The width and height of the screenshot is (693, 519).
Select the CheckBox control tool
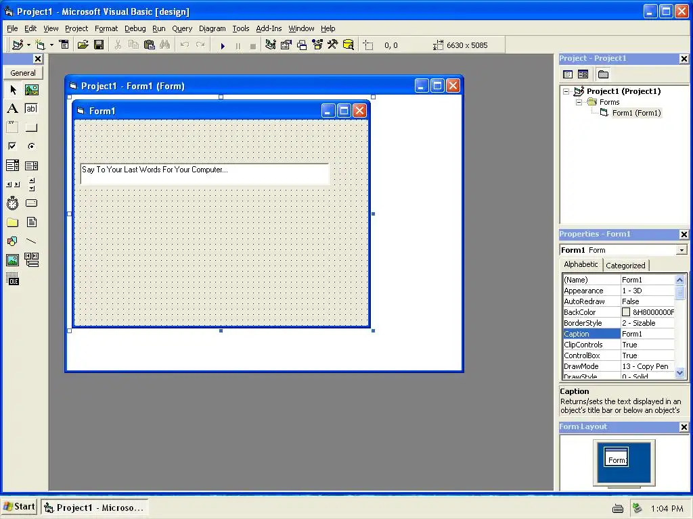(13, 146)
